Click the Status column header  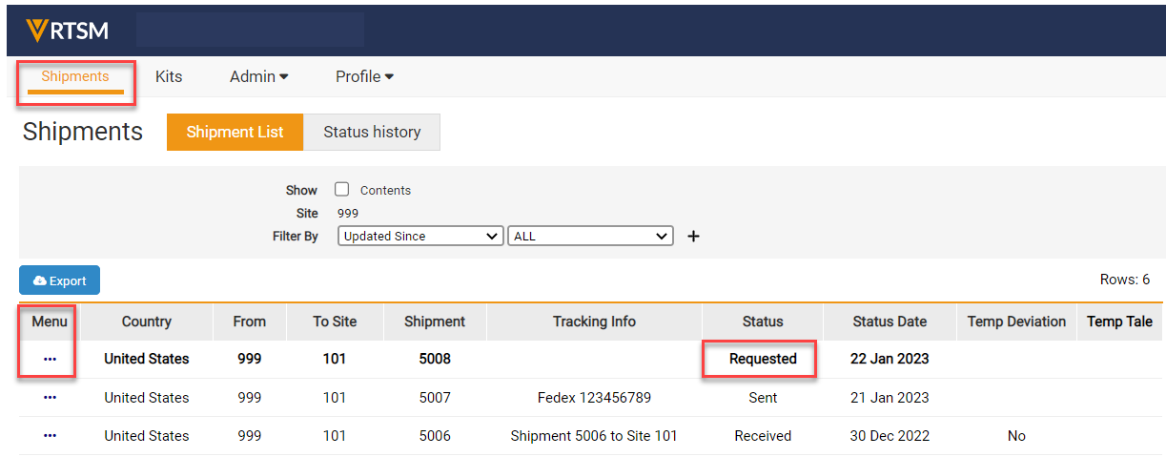(763, 322)
